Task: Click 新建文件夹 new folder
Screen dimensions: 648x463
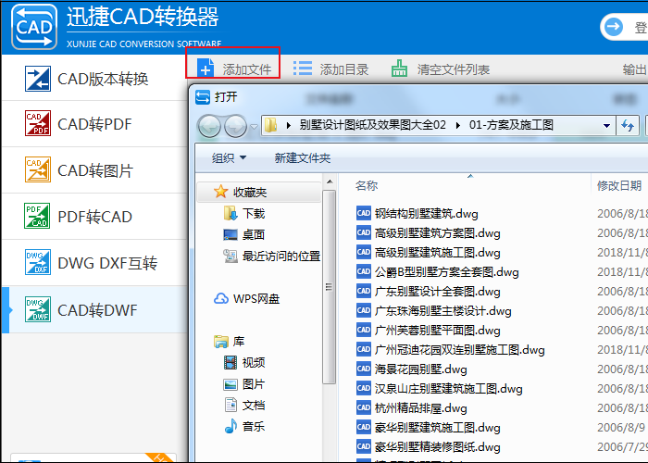Action: pyautogui.click(x=303, y=158)
